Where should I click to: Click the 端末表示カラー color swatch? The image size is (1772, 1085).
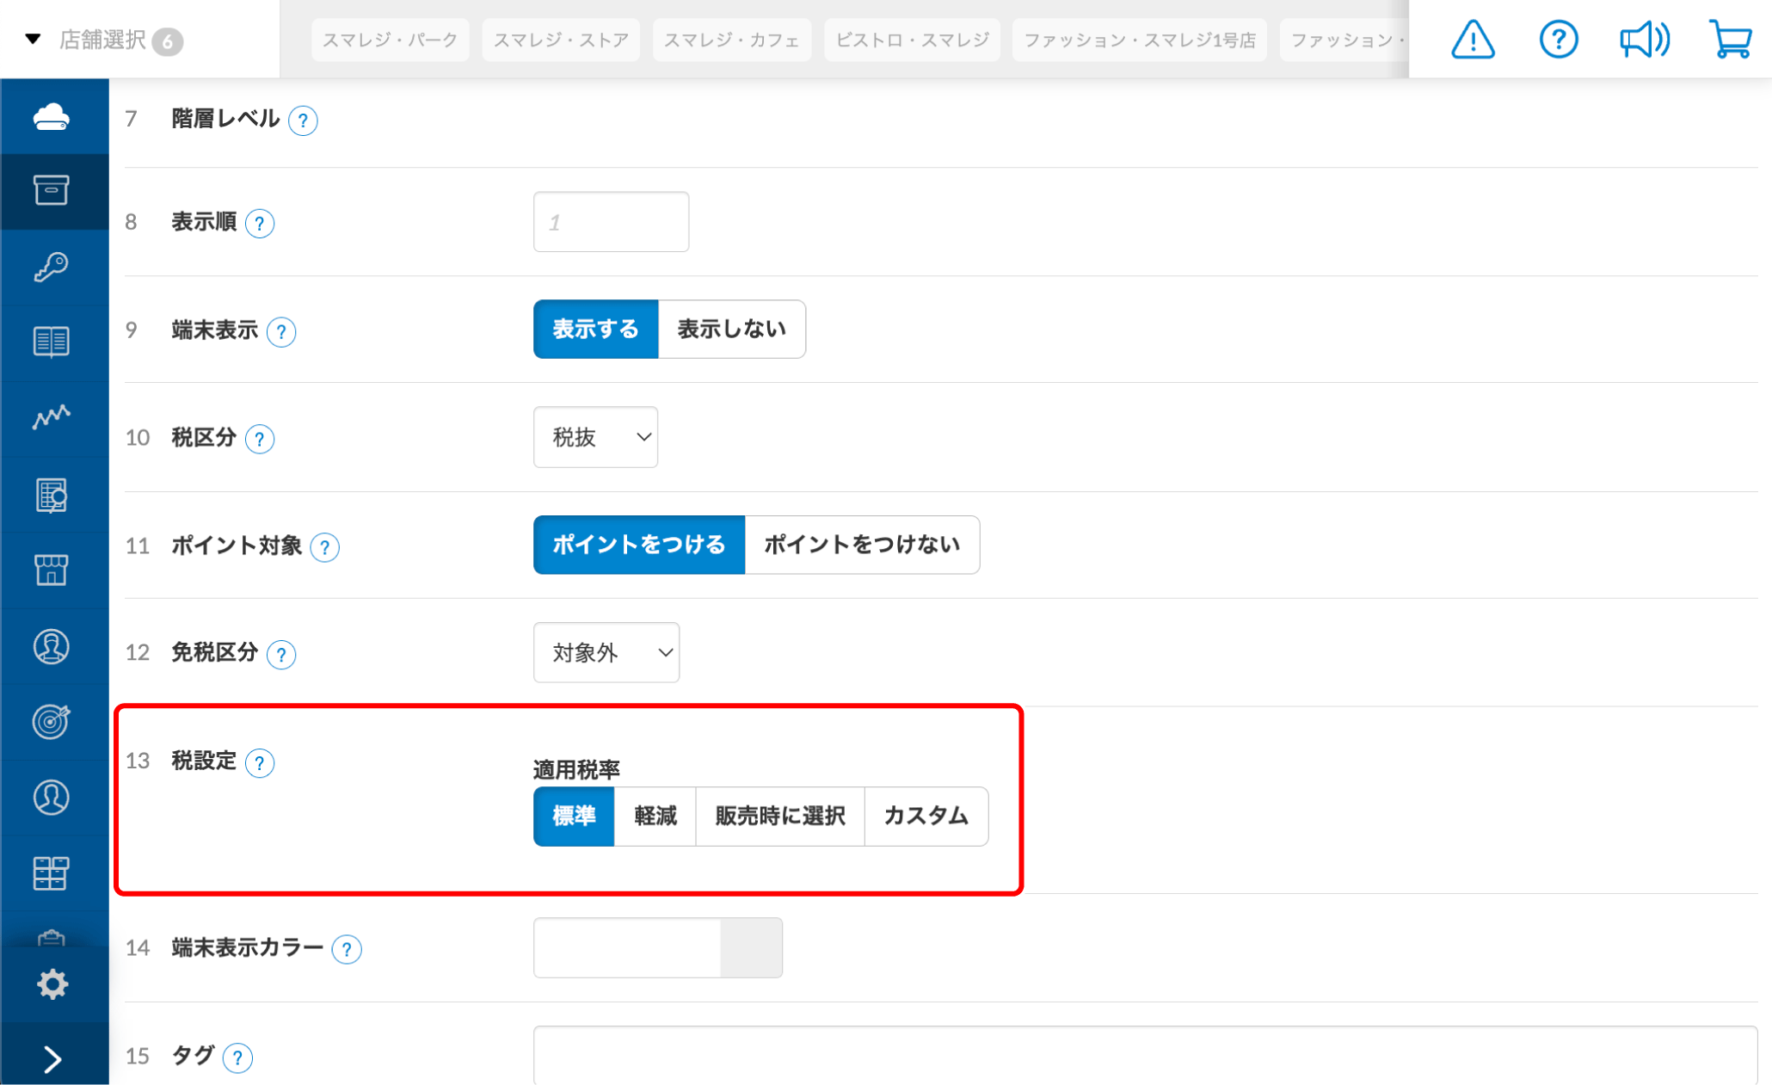pyautogui.click(x=750, y=947)
